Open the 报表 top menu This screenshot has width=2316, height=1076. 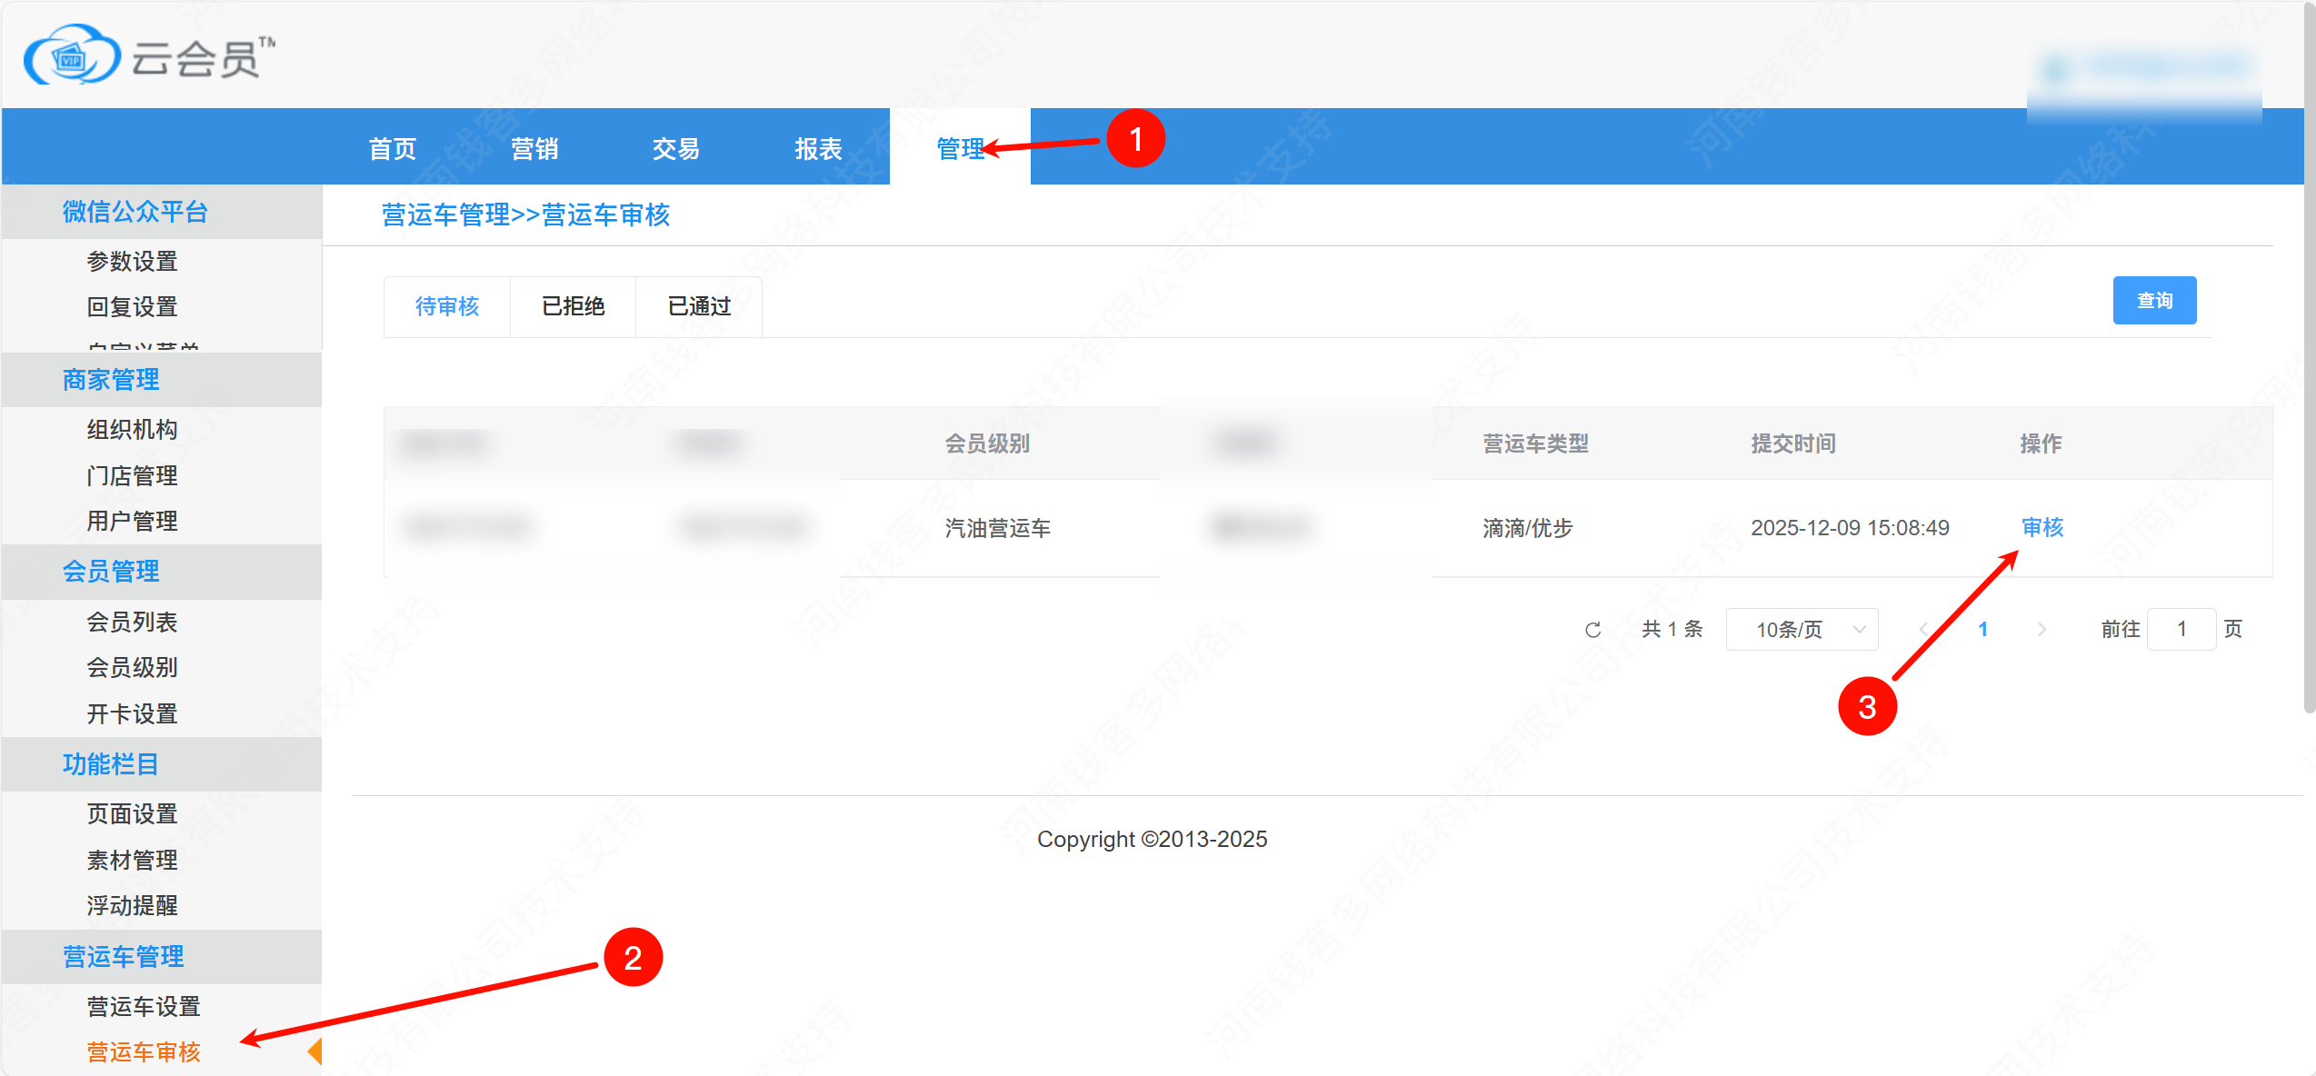(817, 149)
